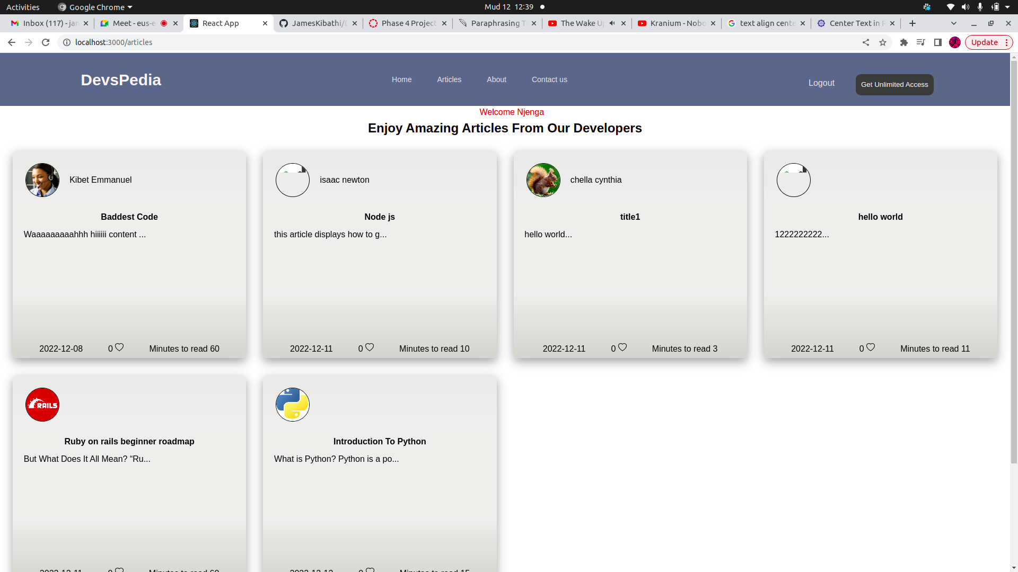View site information icon in address bar
Screen dimensions: 1018x572
[67, 42]
